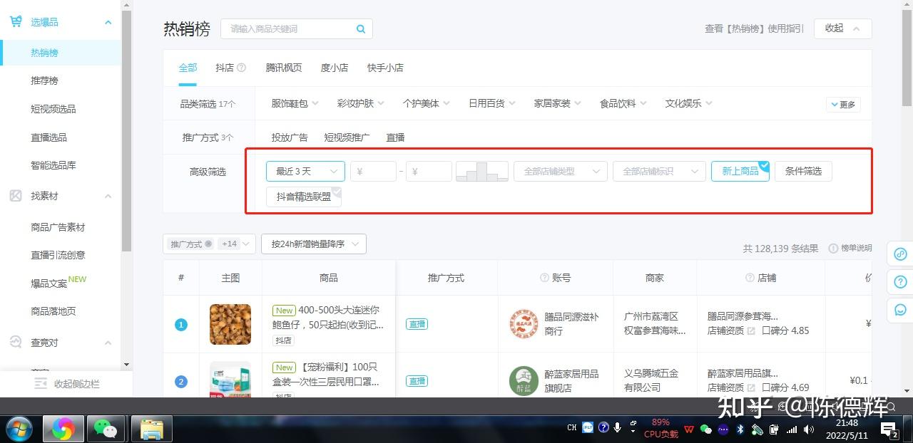
Task: Expand 更多 categories
Action: (x=843, y=104)
